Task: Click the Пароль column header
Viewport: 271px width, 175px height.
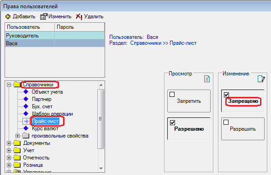Action: click(80, 27)
